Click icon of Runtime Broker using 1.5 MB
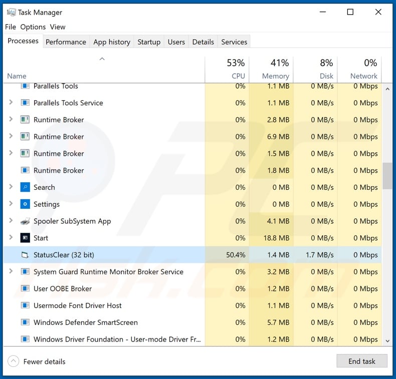The height and width of the screenshot is (379, 396). click(x=25, y=153)
